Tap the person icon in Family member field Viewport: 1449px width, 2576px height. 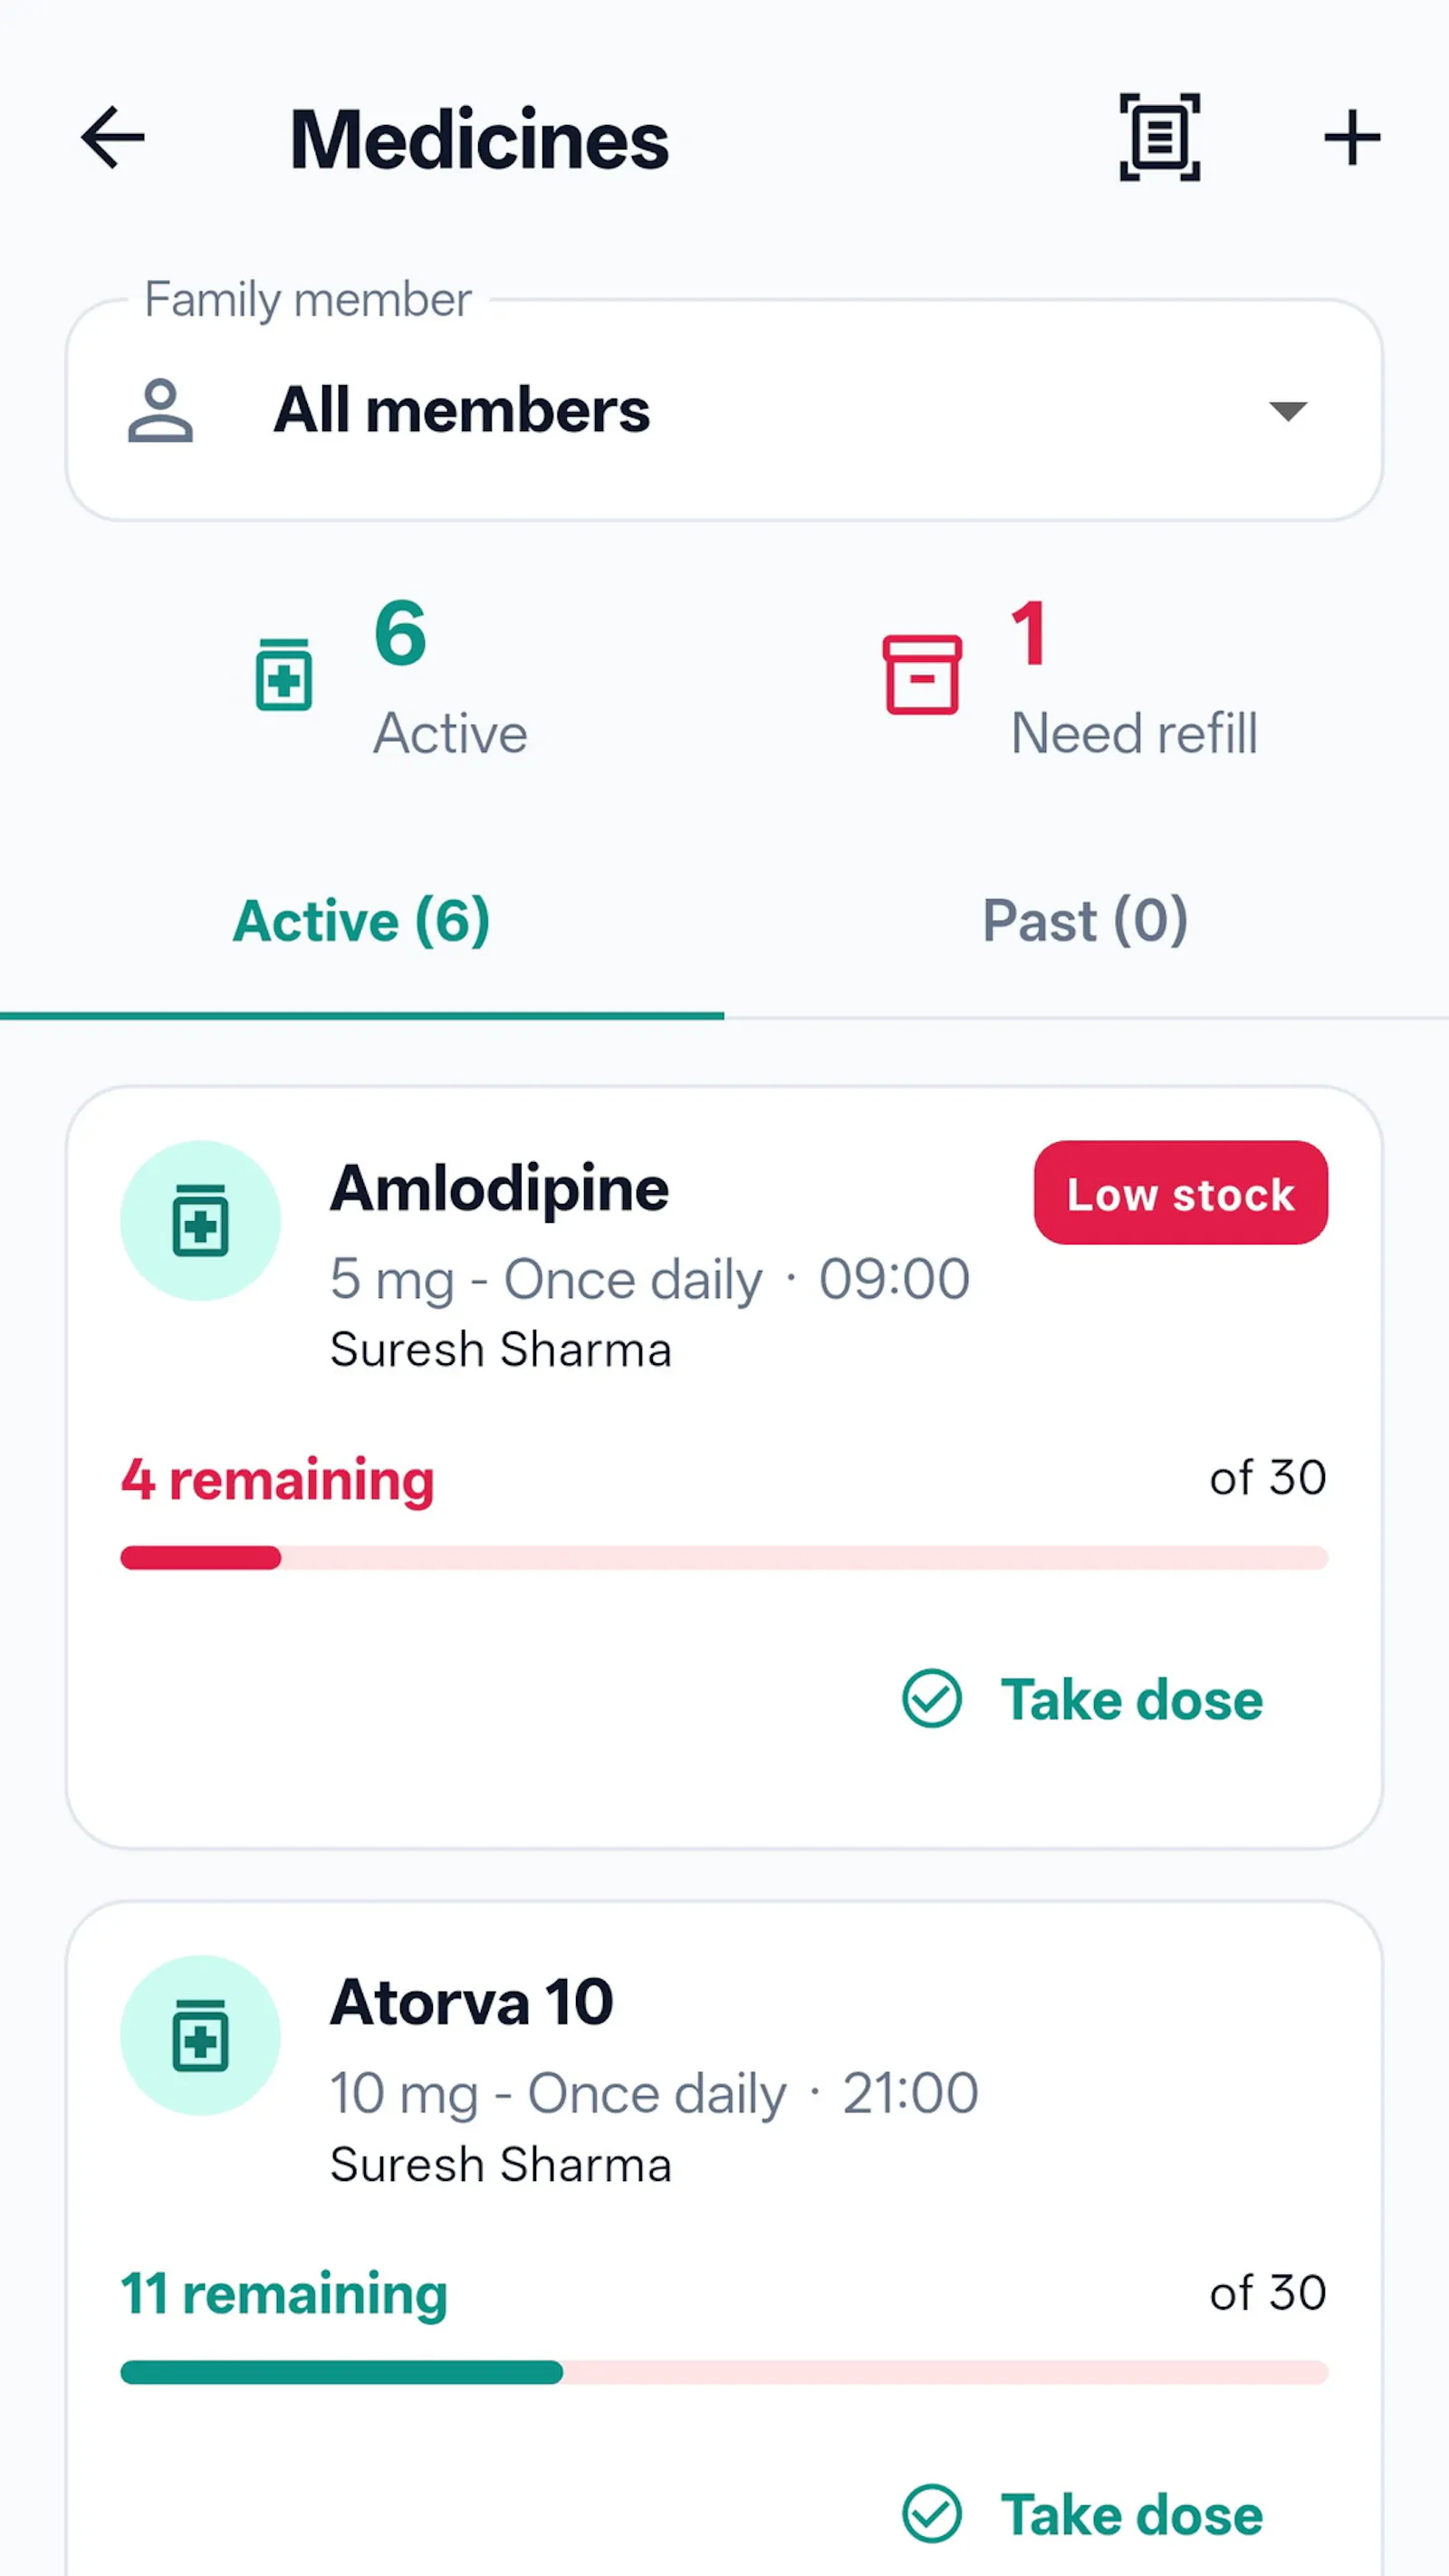[x=160, y=410]
